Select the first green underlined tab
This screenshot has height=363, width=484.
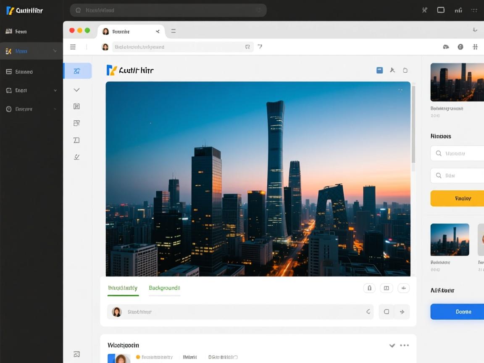pos(123,288)
